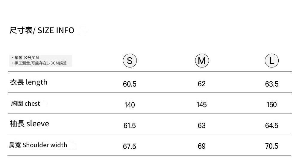Screen dimensions: 299x166
Task: Click the S shoulder width value 67.5
Action: [x=130, y=146]
